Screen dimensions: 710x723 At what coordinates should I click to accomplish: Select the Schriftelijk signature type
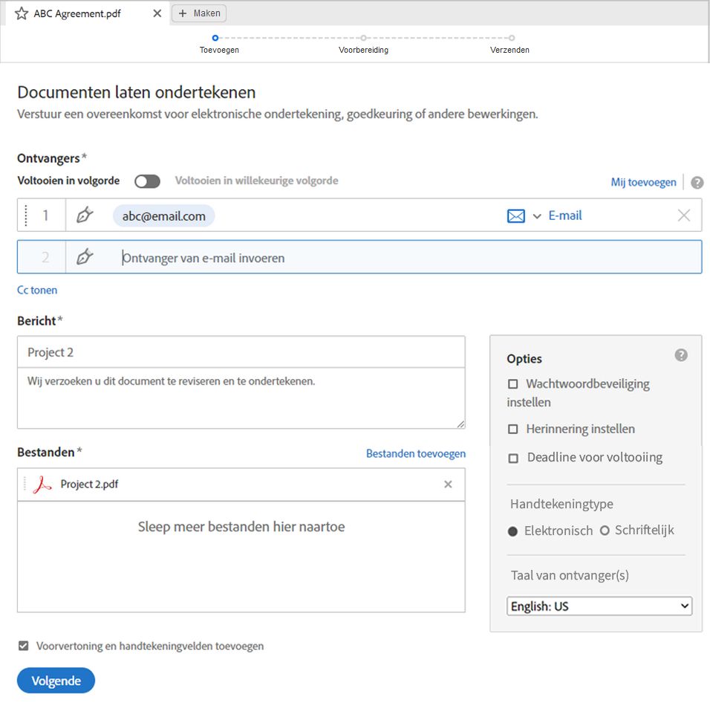[605, 531]
